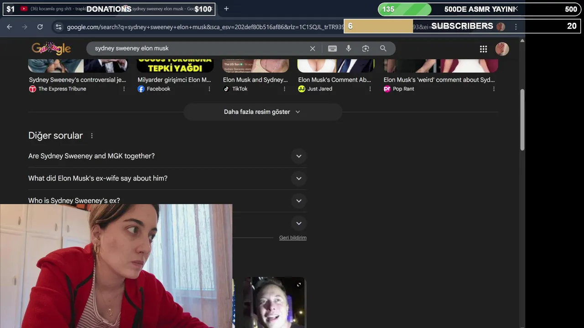584x328 pixels.
Task: Open the Elon Musk video thumbnail
Action: (274, 302)
